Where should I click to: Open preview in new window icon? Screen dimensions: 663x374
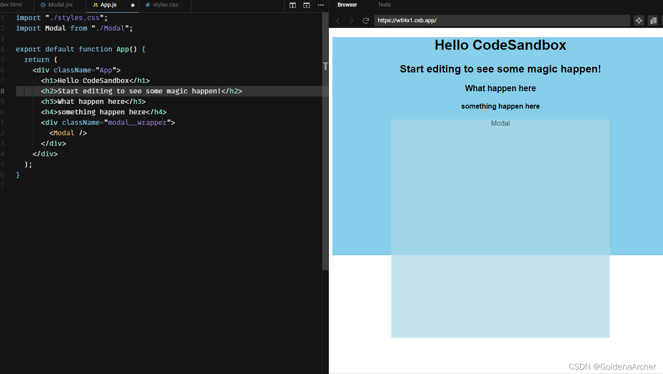[x=653, y=21]
